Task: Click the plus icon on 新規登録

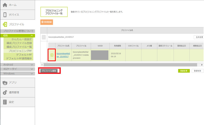Action: coord(43,22)
